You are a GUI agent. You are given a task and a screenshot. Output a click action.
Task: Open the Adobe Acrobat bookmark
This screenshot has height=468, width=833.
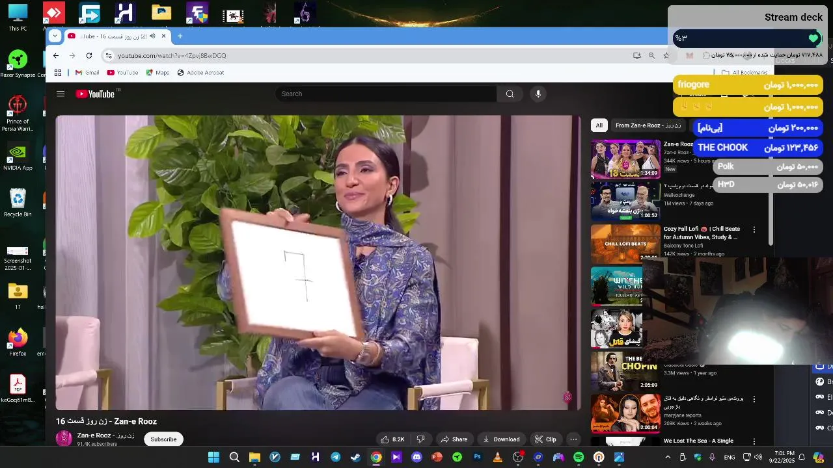(200, 73)
